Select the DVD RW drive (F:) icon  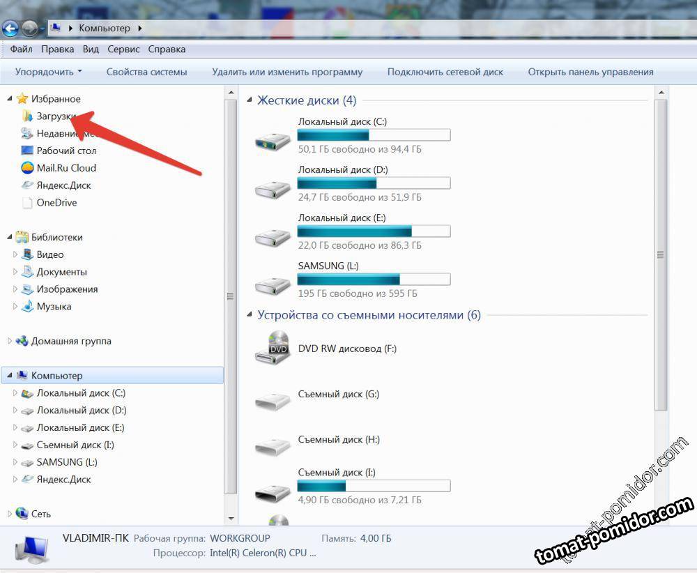(x=272, y=348)
